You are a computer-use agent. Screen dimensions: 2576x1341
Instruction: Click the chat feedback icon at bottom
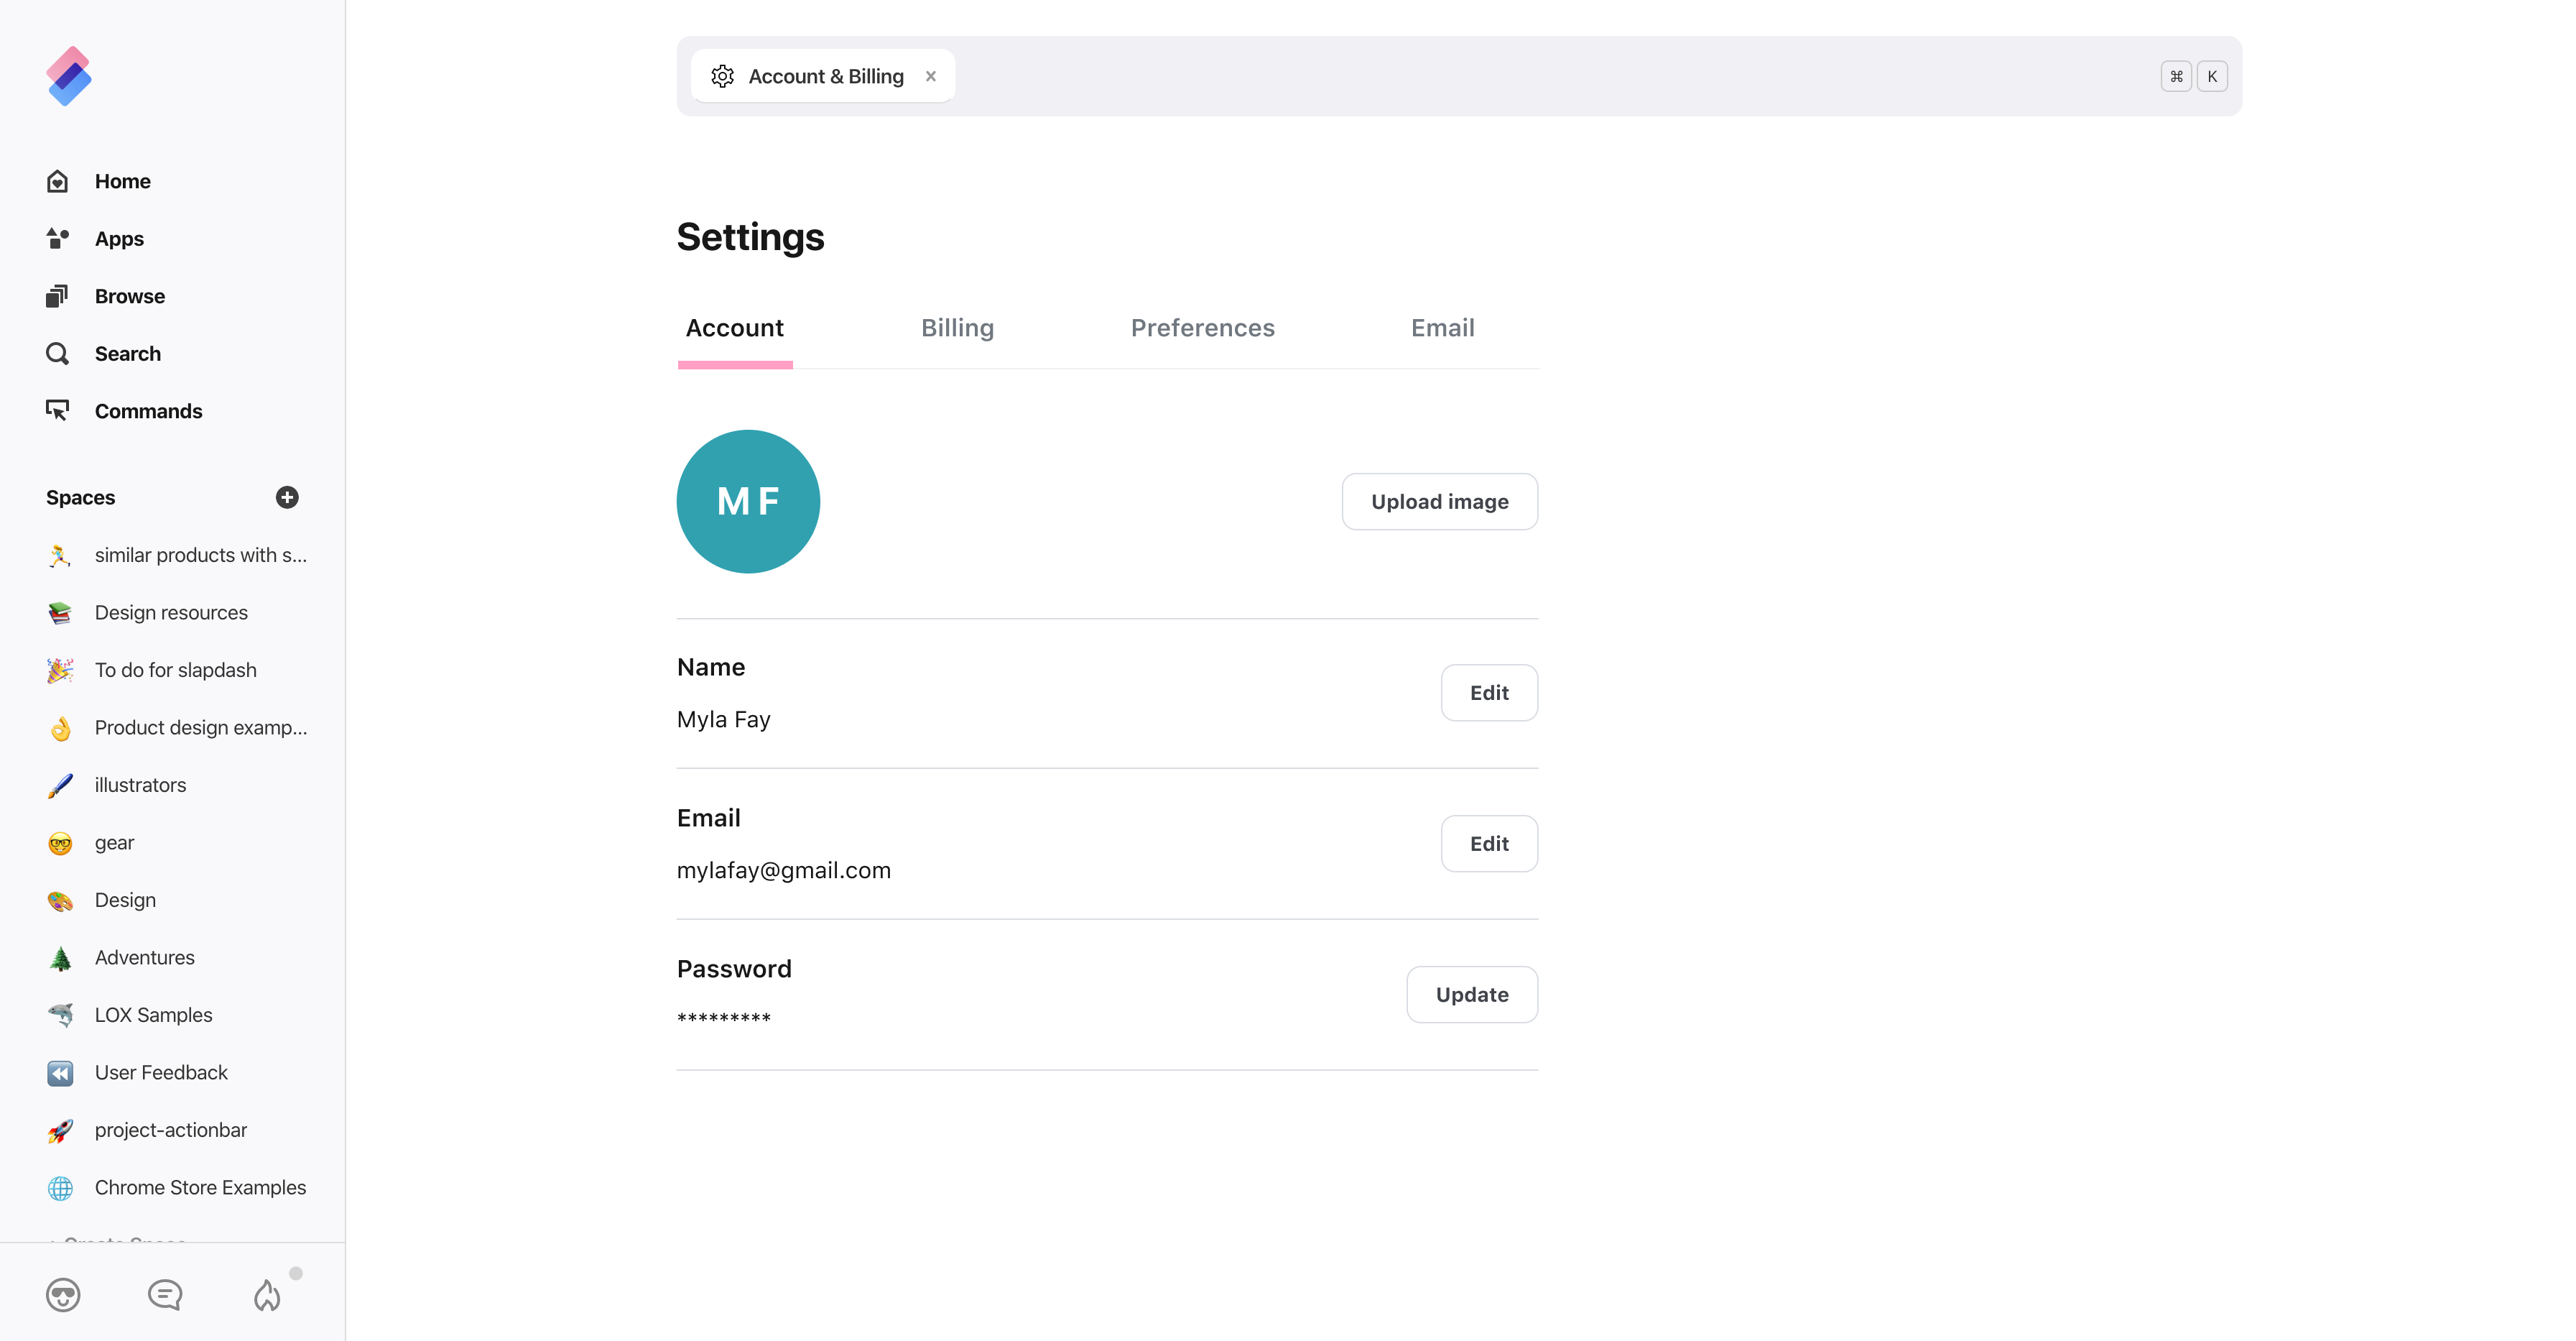tap(165, 1295)
